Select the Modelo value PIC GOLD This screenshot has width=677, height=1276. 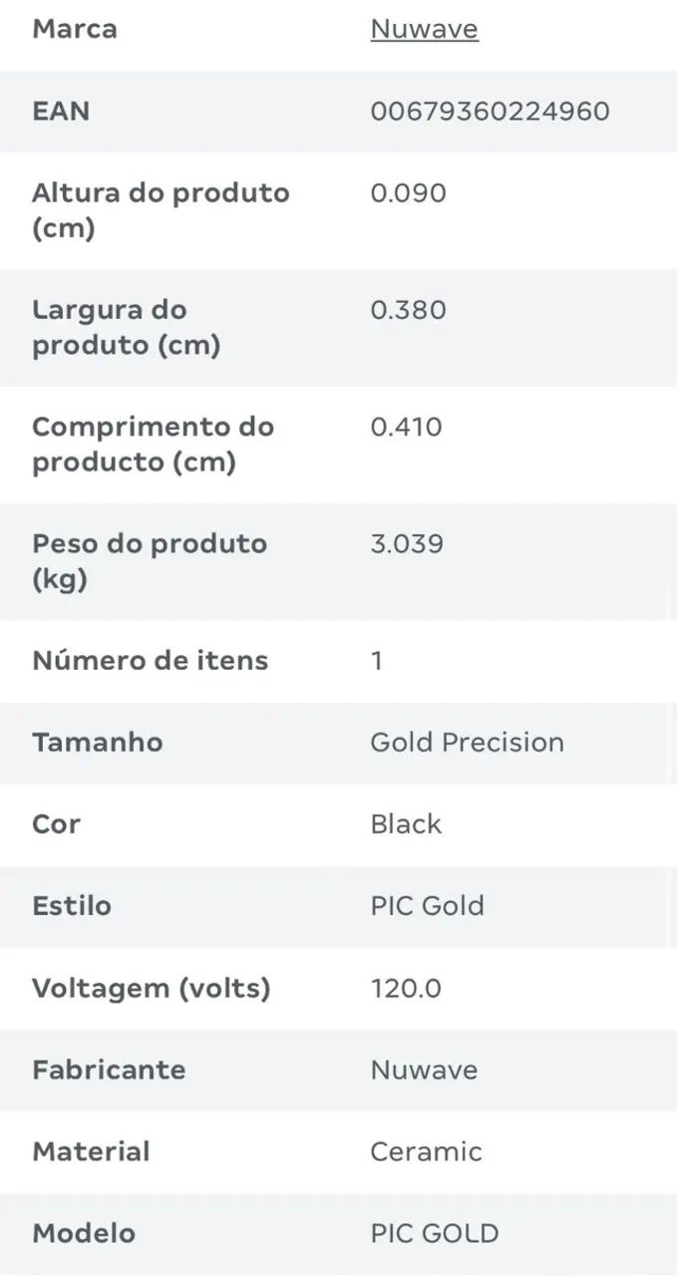[434, 1233]
